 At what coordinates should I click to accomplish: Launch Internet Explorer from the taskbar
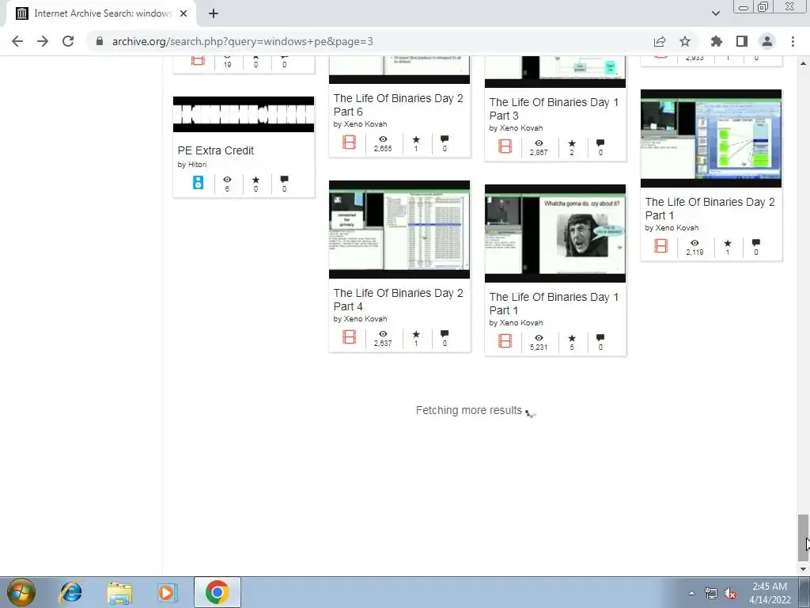(x=70, y=592)
